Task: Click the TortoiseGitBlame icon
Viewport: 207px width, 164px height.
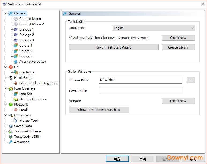Action: pyautogui.click(x=11, y=131)
